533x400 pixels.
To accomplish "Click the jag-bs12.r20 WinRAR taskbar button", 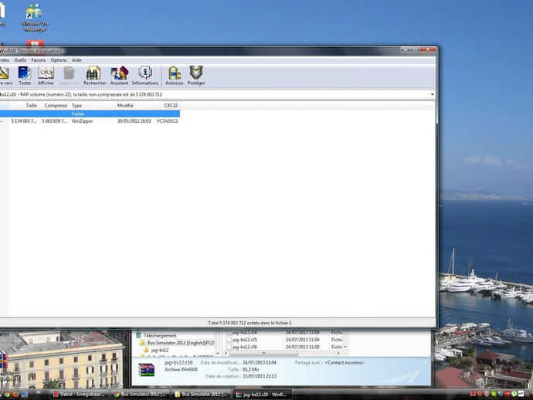I will pos(263,395).
